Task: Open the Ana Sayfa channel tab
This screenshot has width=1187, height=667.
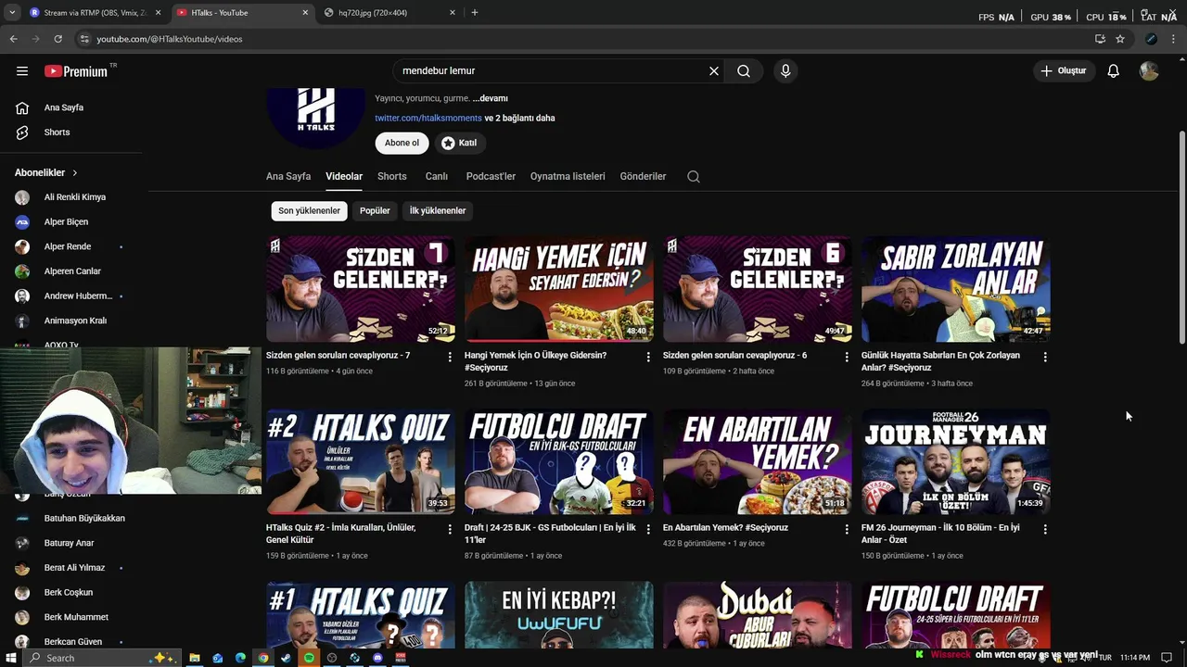Action: (x=288, y=176)
